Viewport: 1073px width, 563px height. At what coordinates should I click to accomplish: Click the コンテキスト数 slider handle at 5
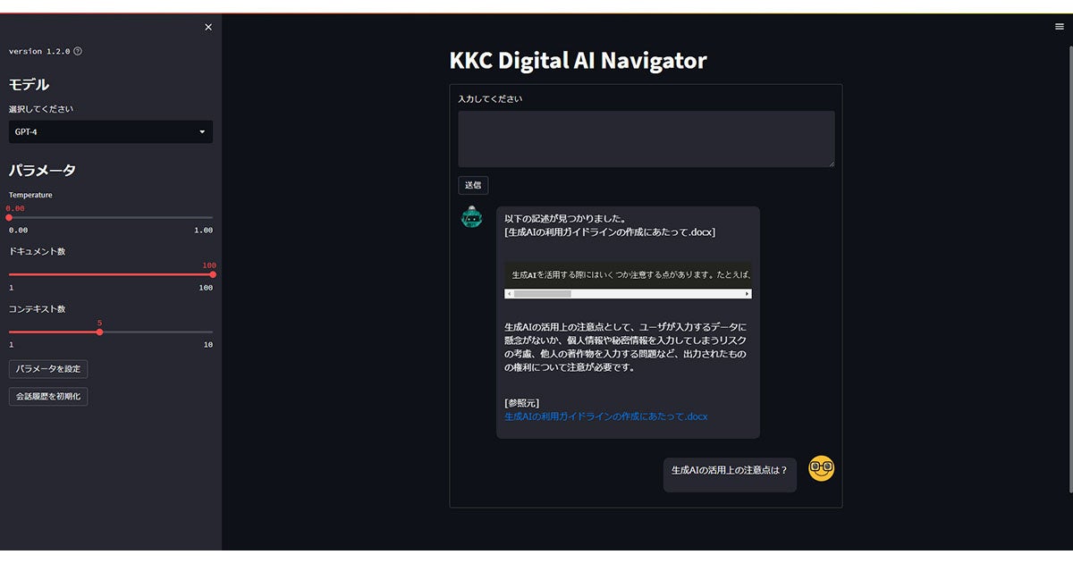(98, 331)
